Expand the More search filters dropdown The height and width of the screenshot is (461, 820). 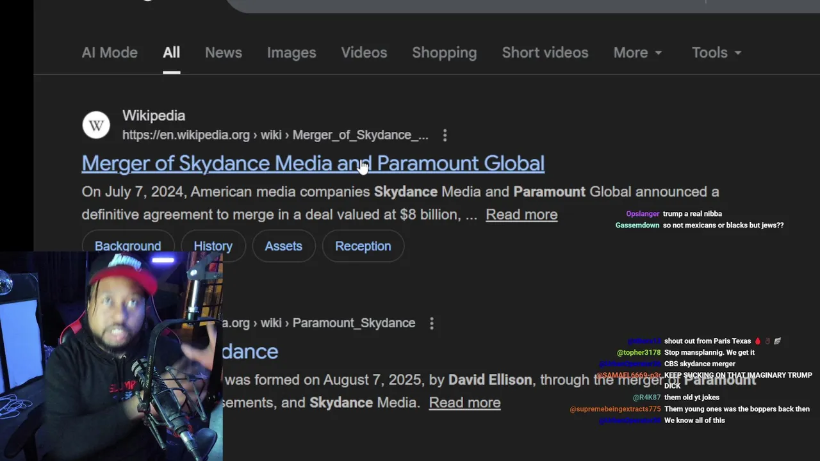click(x=637, y=53)
